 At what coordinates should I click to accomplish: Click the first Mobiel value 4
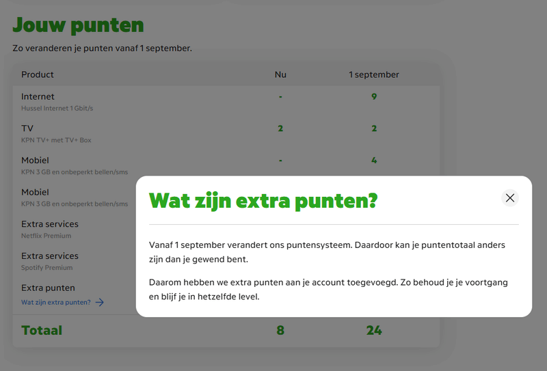[x=374, y=161]
